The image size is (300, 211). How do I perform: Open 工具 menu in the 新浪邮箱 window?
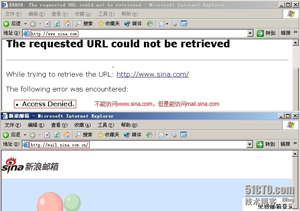pos(106,125)
